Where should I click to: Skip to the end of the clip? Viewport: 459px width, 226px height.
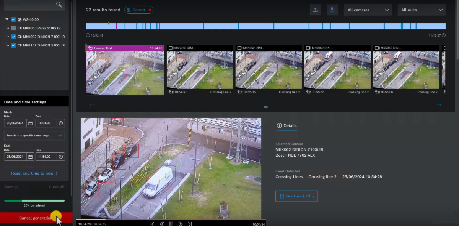(190, 224)
